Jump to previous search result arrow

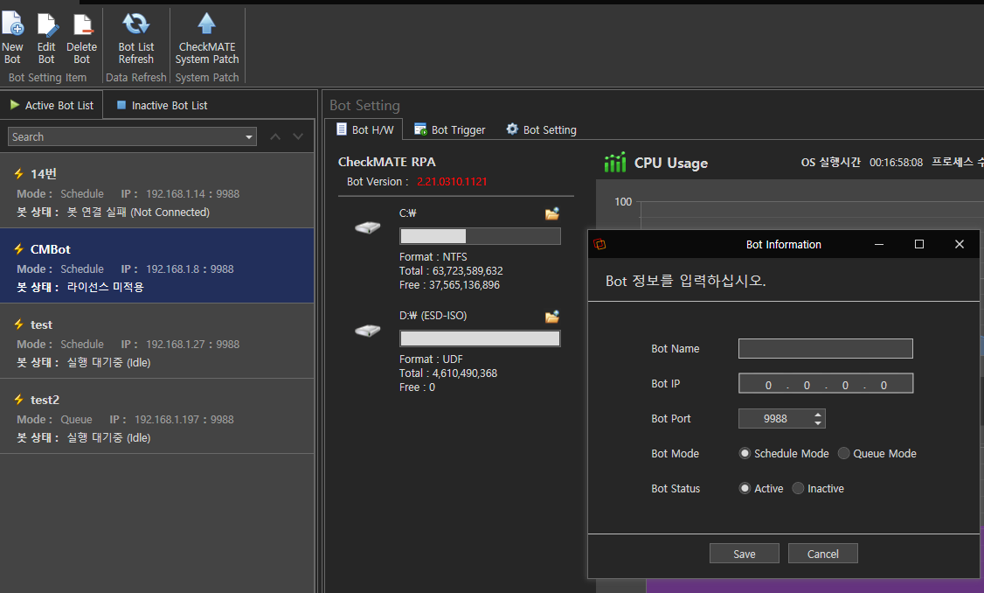click(x=275, y=136)
